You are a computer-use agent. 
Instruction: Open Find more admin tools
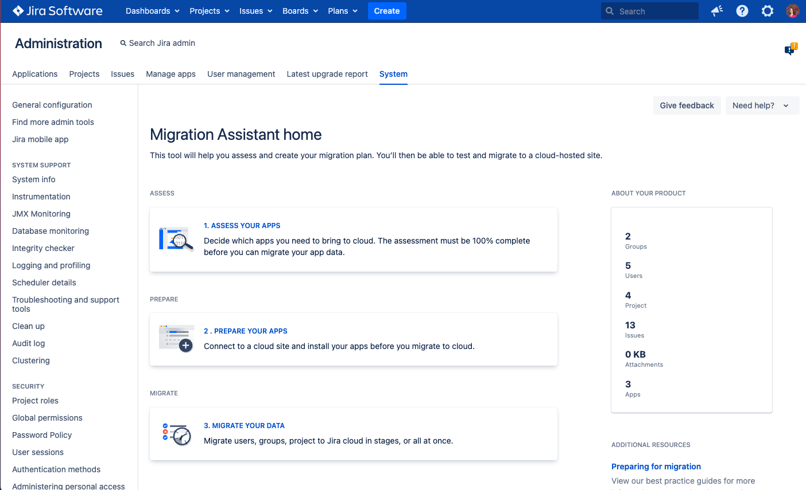pyautogui.click(x=53, y=122)
